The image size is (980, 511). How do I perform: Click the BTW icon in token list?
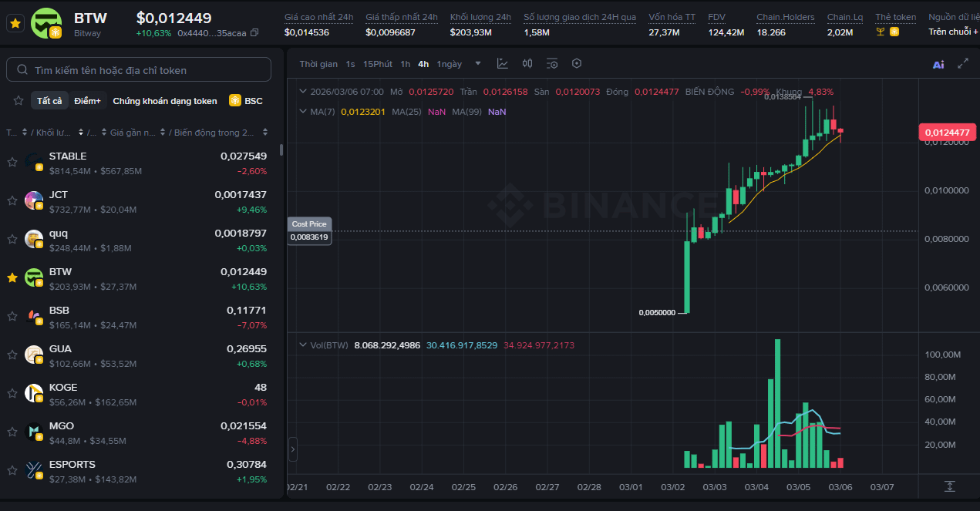[x=34, y=277]
